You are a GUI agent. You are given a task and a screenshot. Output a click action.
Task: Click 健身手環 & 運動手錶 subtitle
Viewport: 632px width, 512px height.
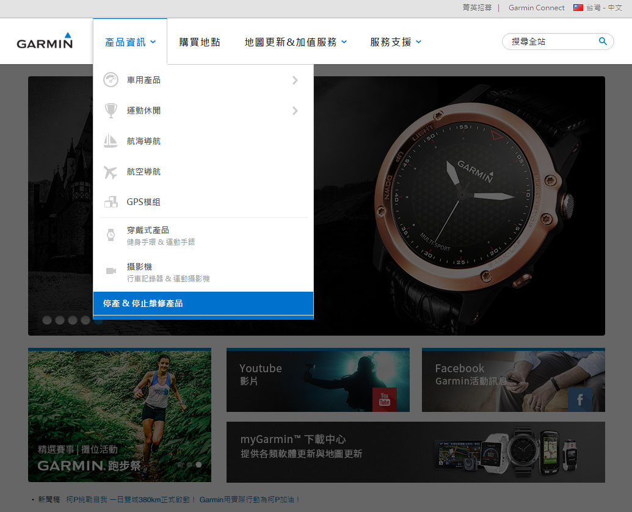[x=161, y=242]
